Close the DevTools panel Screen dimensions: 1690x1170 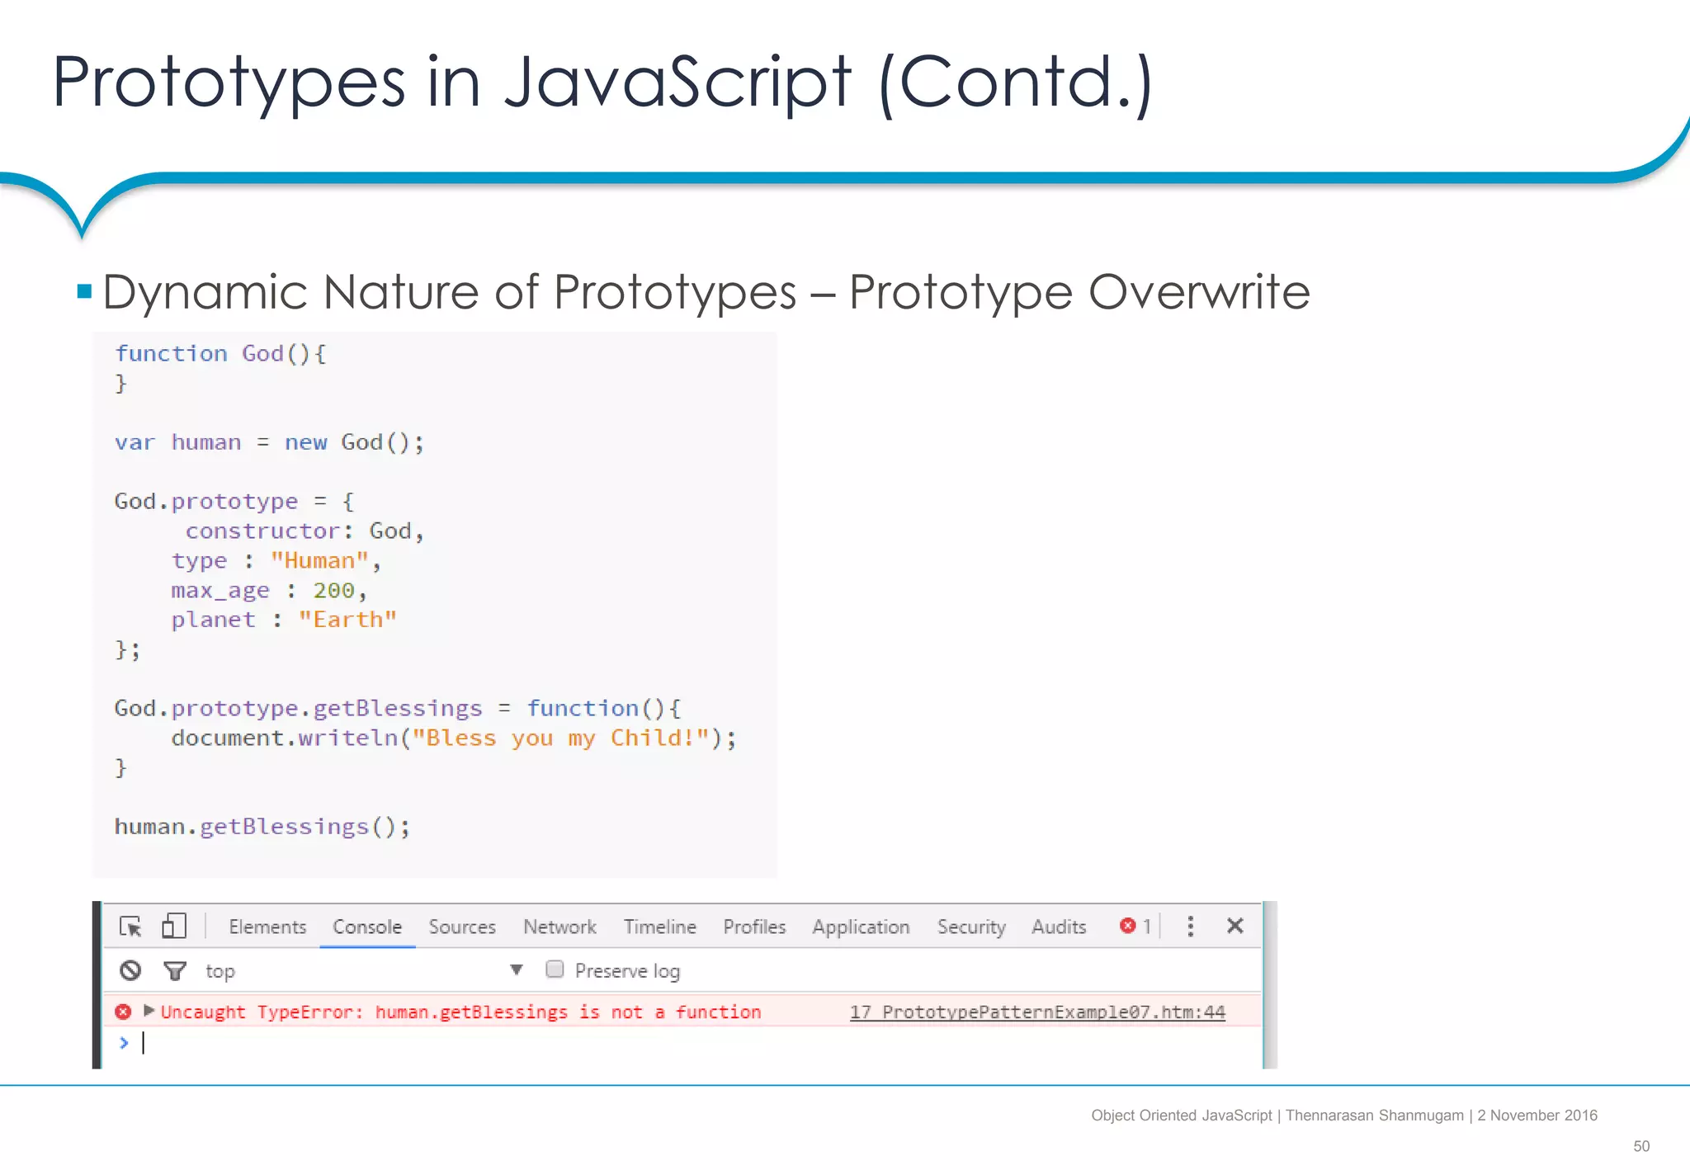pos(1234,926)
